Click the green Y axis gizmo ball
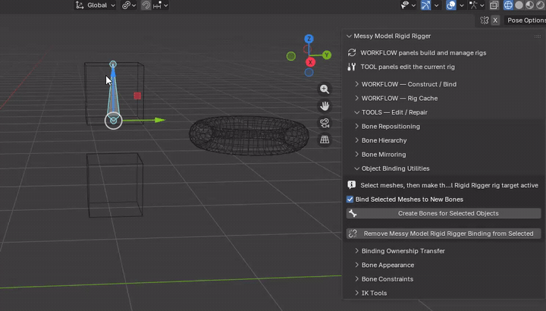The image size is (546, 311). click(x=327, y=55)
